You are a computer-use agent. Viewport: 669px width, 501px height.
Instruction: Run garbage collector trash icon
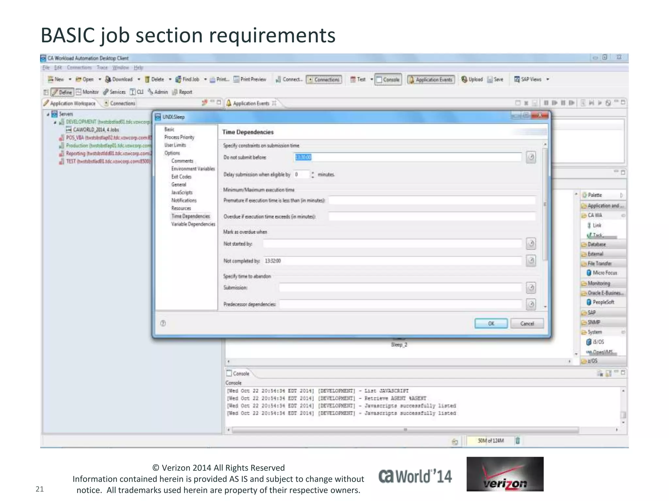pos(517,441)
